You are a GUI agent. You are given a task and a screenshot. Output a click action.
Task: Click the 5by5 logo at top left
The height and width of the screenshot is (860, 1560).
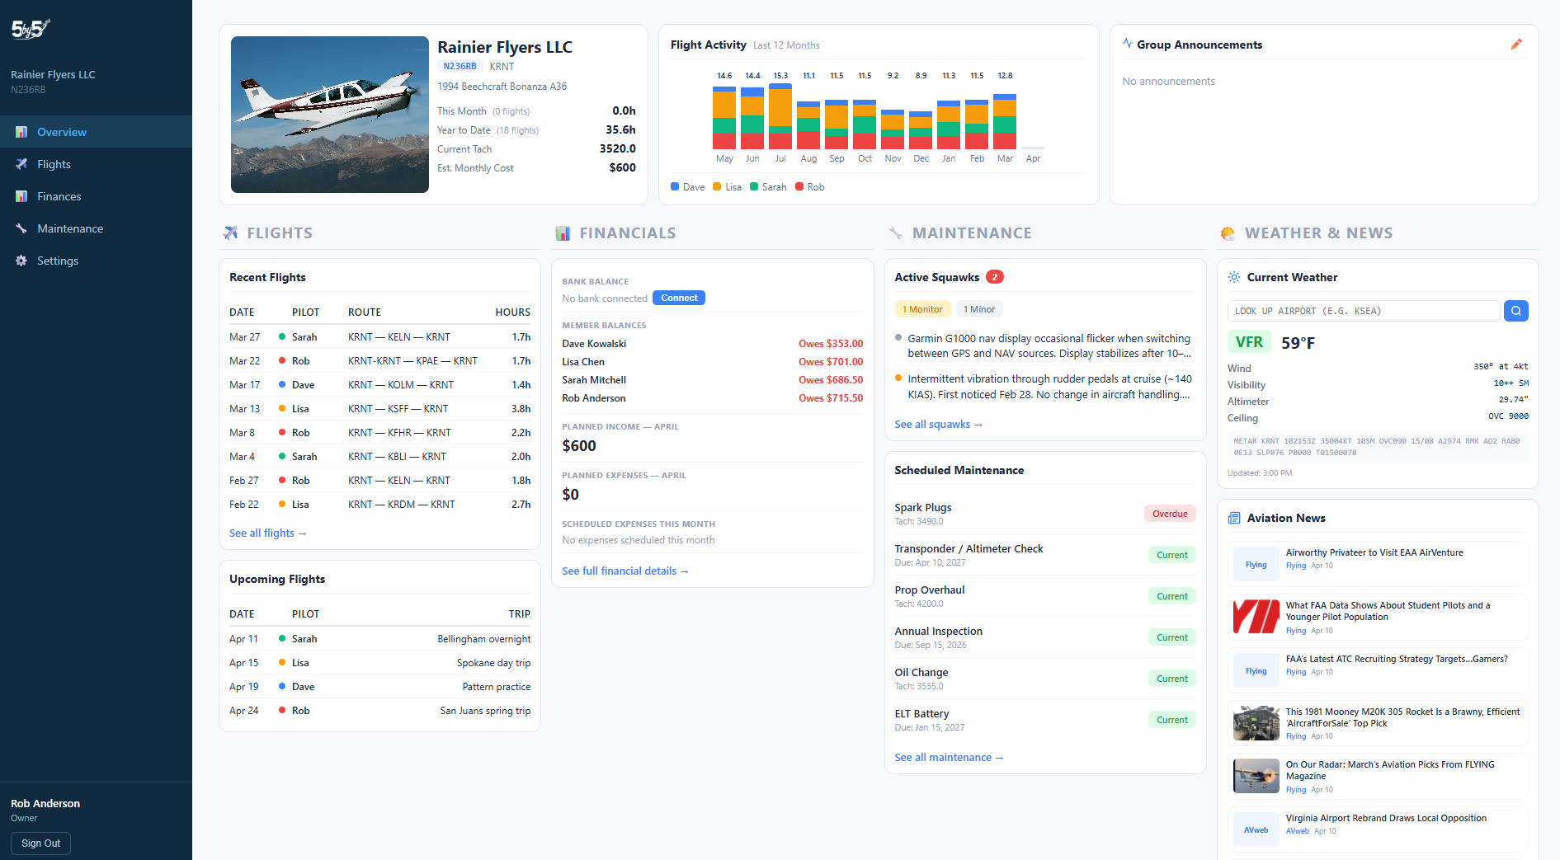point(30,28)
